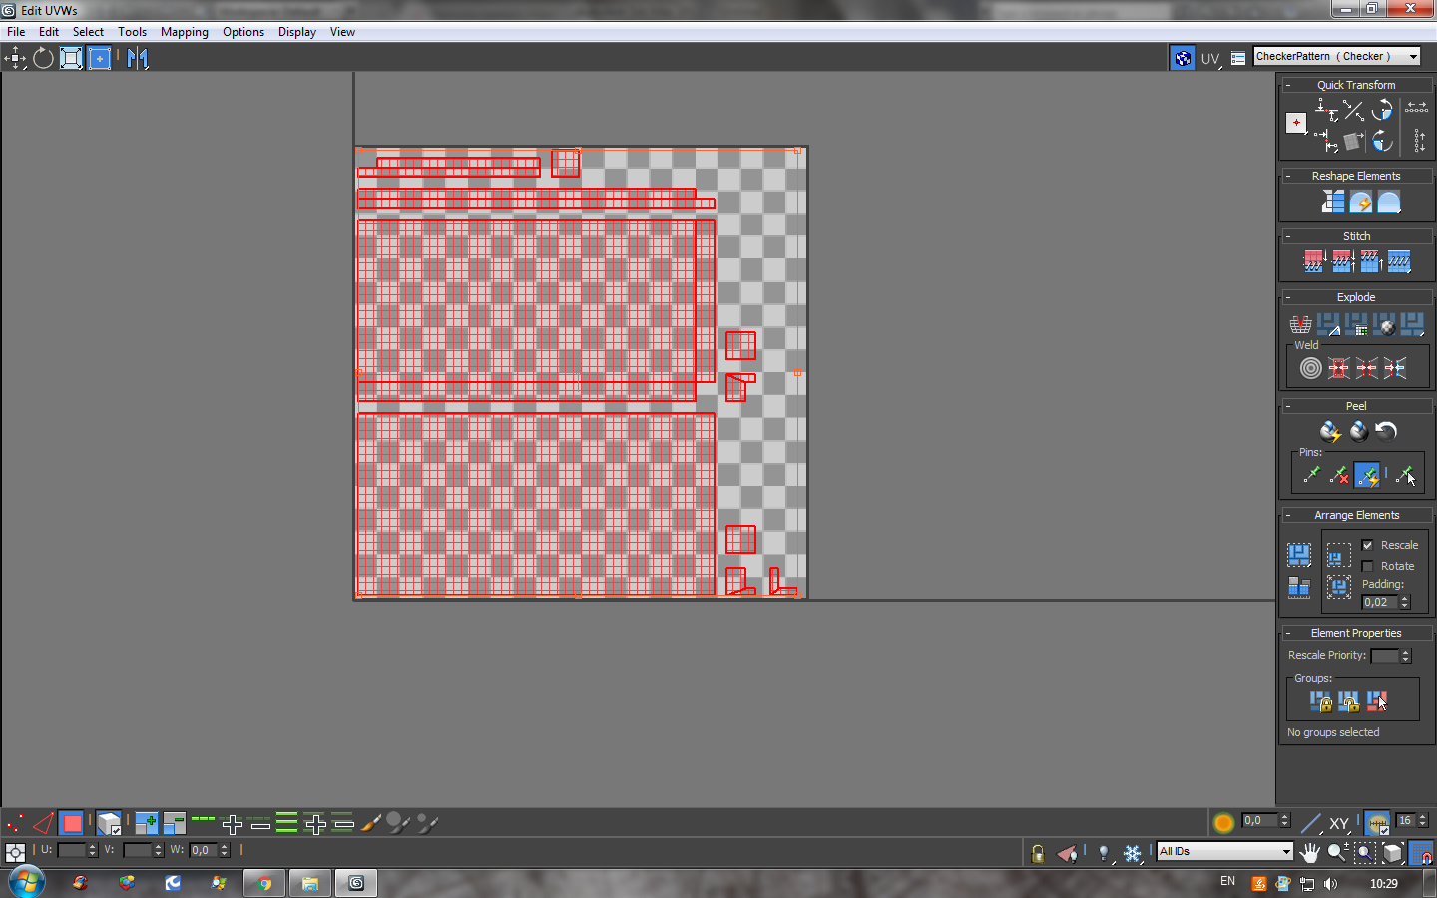Screen dimensions: 1437x898
Task: Click the Relax Until Flat icon
Action: click(x=1361, y=203)
